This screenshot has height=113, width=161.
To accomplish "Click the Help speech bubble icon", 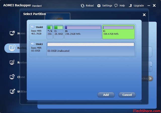I will pyautogui.click(x=116, y=6).
